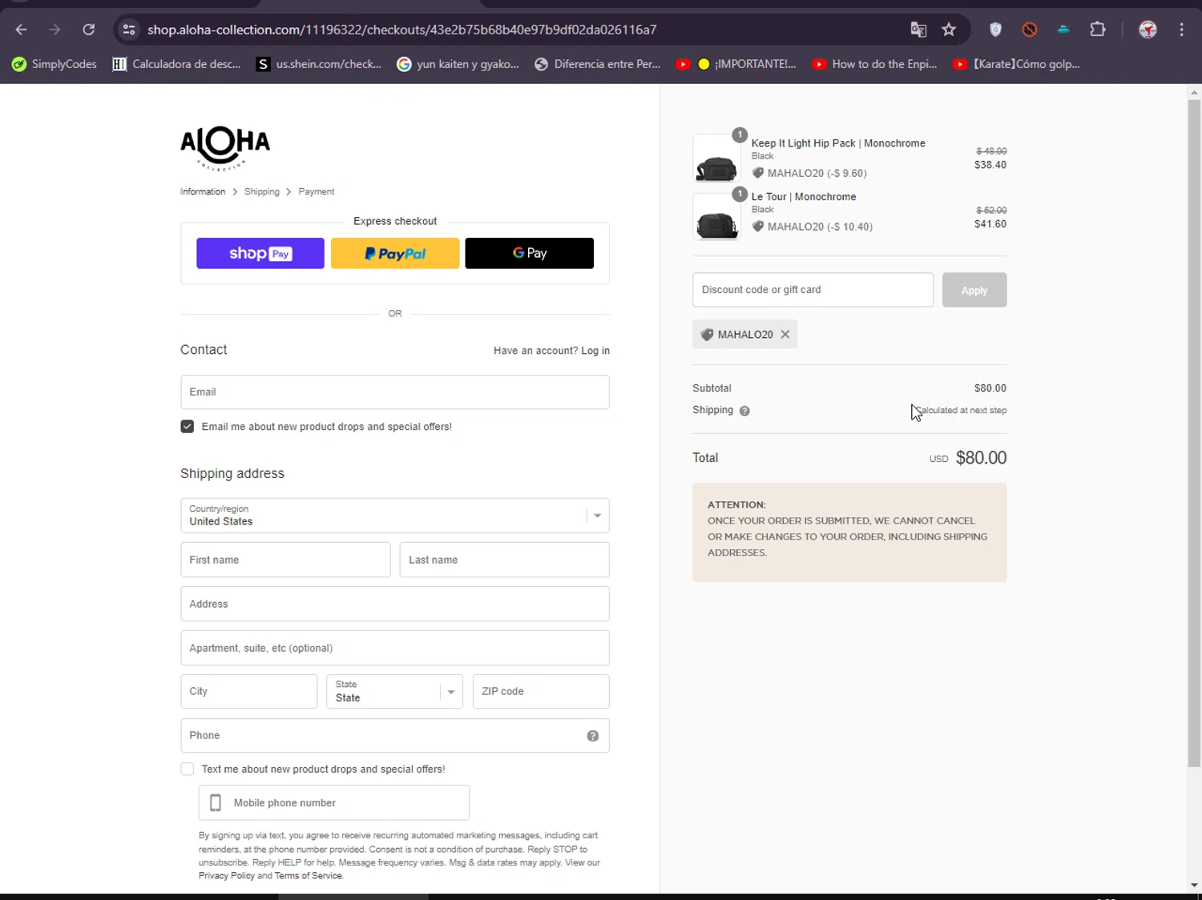1202x900 pixels.
Task: Click Le Tour Monochrome bag thumbnail
Action: 716,216
